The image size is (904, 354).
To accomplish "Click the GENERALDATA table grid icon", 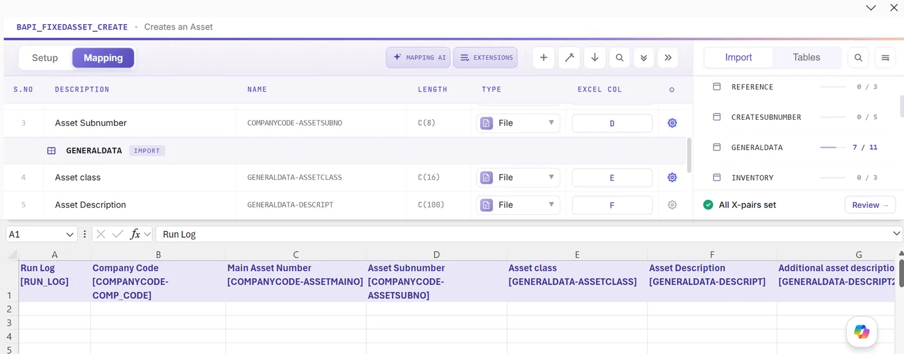I will pos(52,151).
